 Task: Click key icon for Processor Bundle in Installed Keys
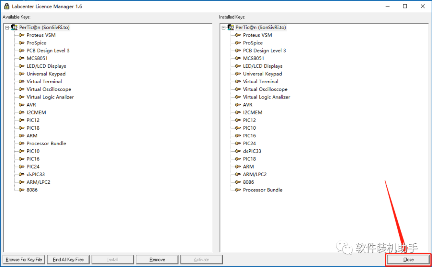[x=238, y=190]
